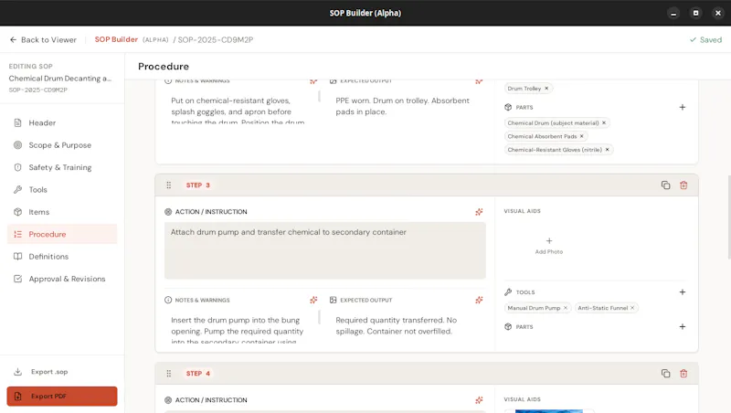This screenshot has width=731, height=413.
Task: Select the Procedure section
Action: coord(62,234)
